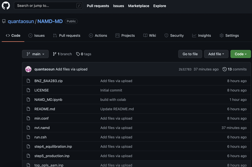Image resolution: width=252 pixels, height=167 pixels.
Task: Click the file icon beside run.csh
Action: (x=29, y=137)
